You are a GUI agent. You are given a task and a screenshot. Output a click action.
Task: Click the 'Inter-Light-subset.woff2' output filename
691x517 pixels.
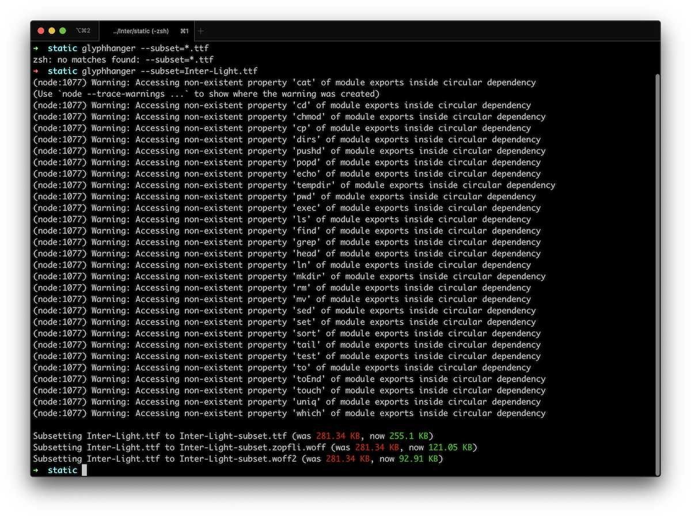[x=238, y=459]
